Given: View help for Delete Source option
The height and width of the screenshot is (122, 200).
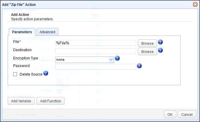Looking at the screenshot, I should (46, 73).
